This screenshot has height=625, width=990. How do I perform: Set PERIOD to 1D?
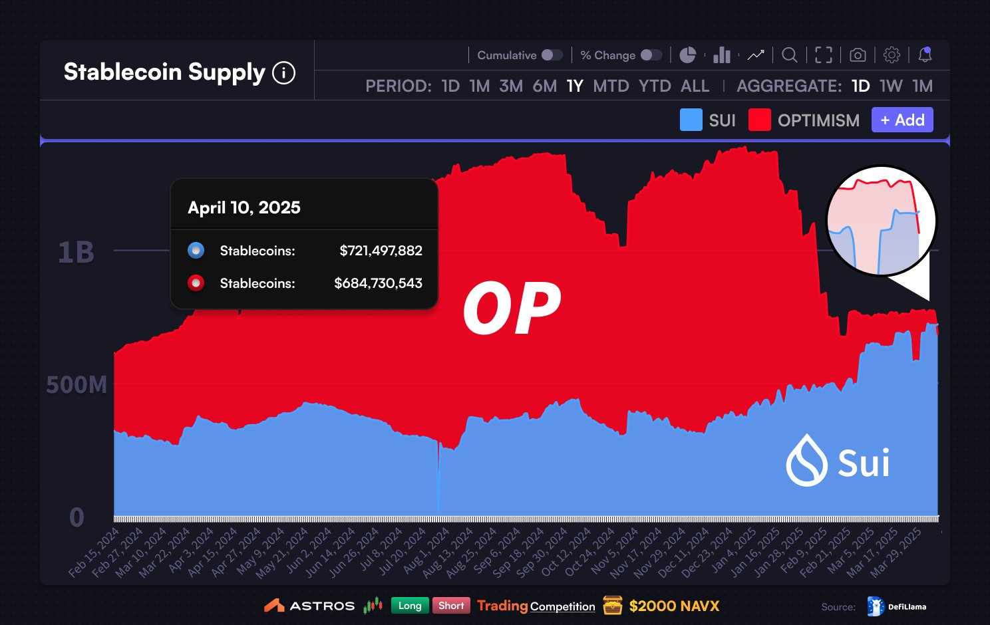450,86
